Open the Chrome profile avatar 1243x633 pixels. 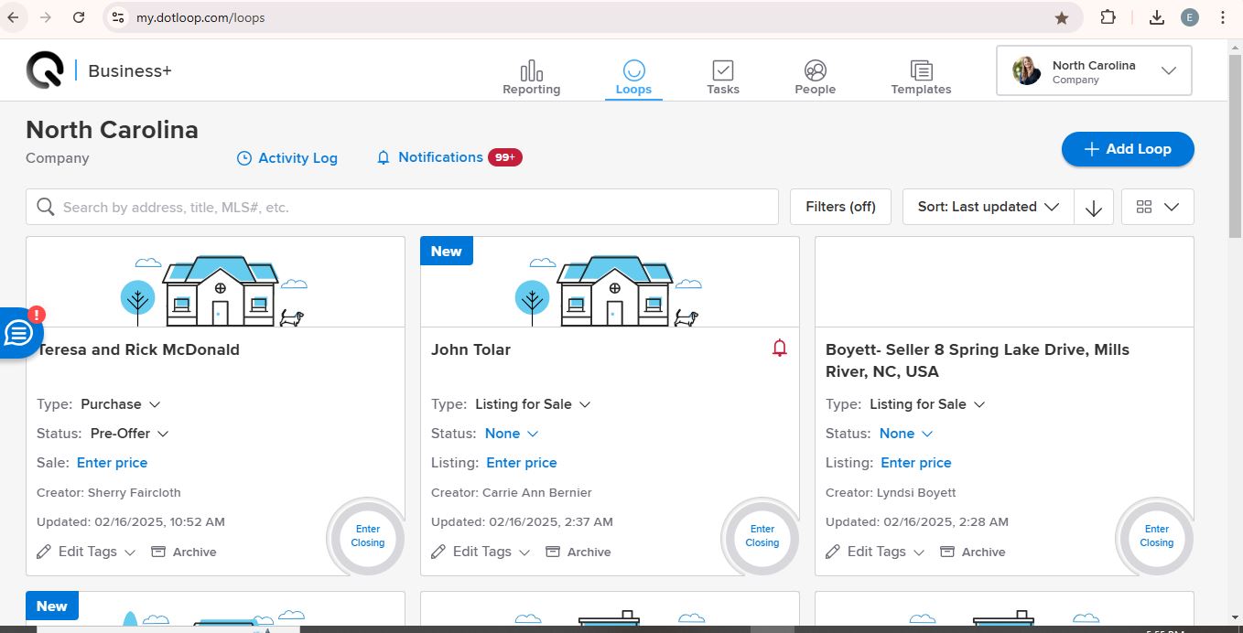coord(1190,17)
